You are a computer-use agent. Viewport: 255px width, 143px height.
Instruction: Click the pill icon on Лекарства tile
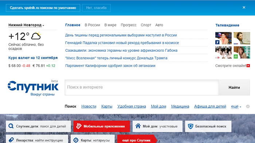(11, 140)
